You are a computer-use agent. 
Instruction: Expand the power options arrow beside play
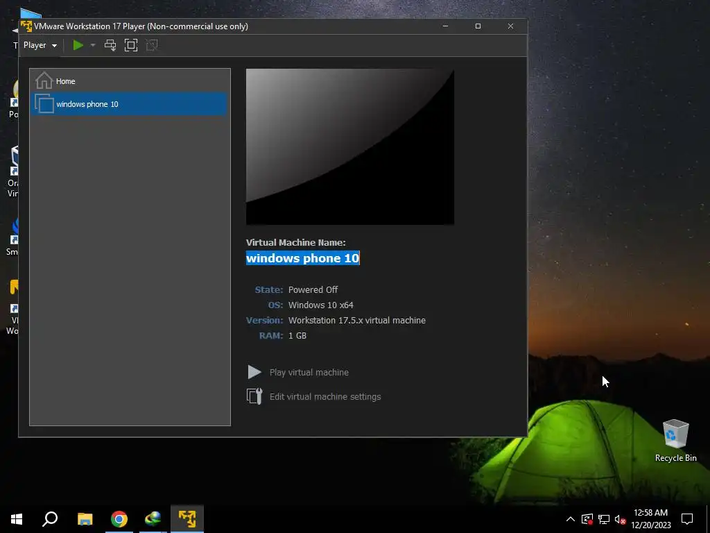coord(93,45)
